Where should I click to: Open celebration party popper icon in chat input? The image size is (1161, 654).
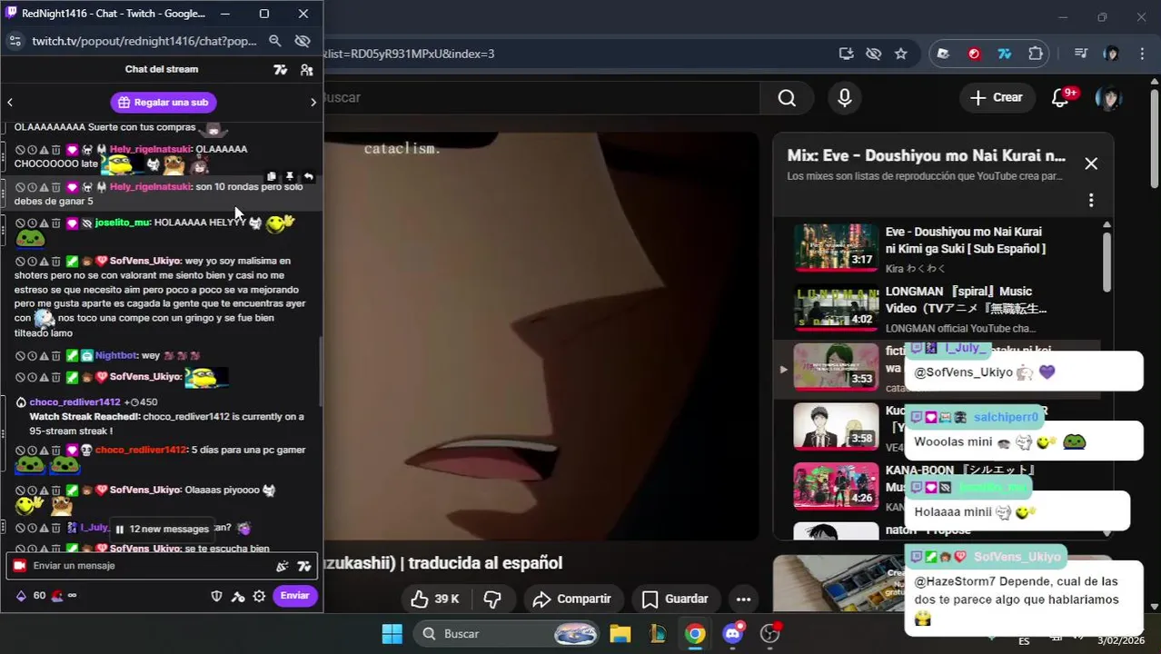point(283,566)
